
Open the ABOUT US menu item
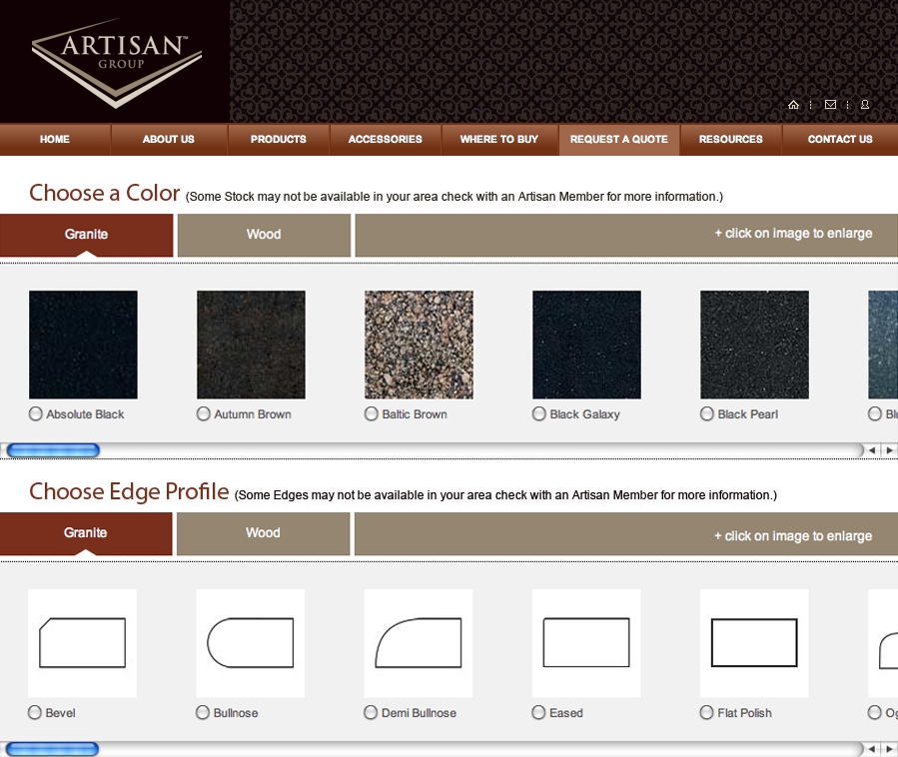click(169, 139)
